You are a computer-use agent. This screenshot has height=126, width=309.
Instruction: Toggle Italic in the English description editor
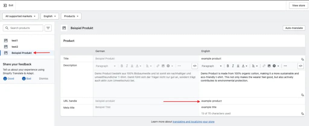[x=233, y=66]
